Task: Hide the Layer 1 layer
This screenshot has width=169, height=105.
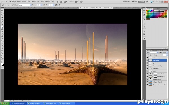Action: tap(147, 58)
